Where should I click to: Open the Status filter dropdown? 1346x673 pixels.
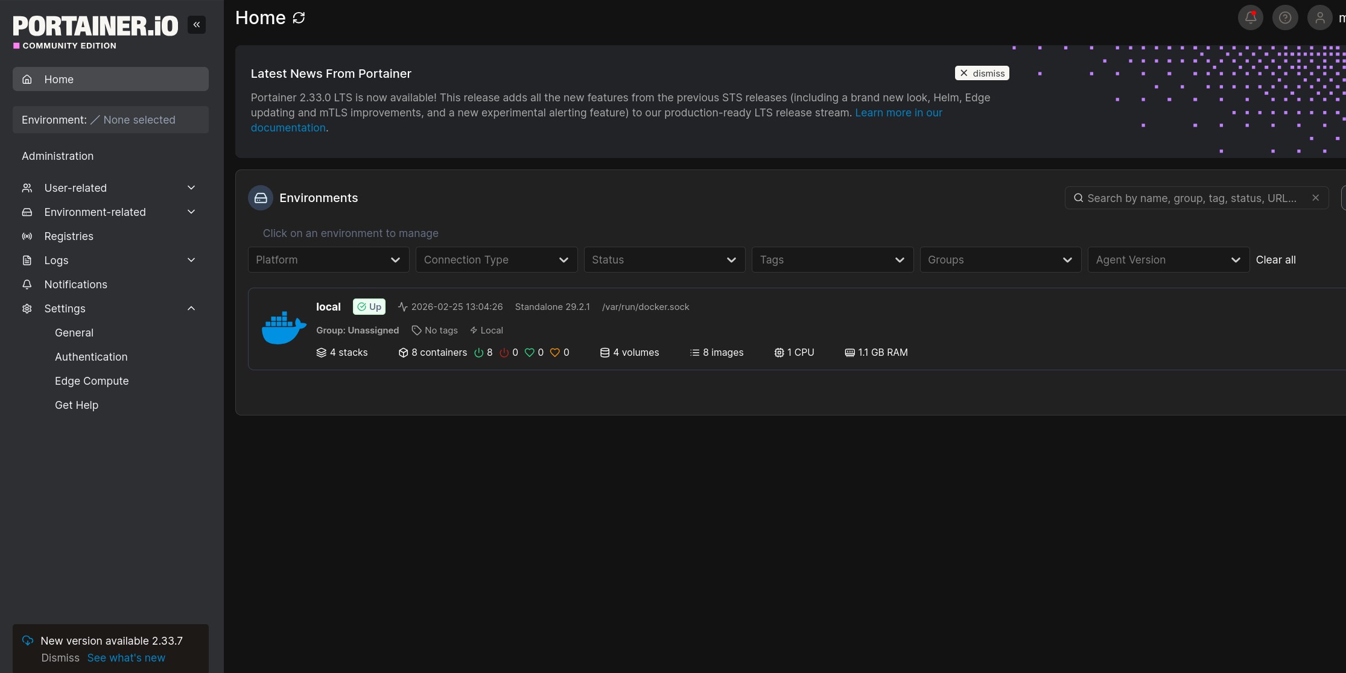click(664, 260)
